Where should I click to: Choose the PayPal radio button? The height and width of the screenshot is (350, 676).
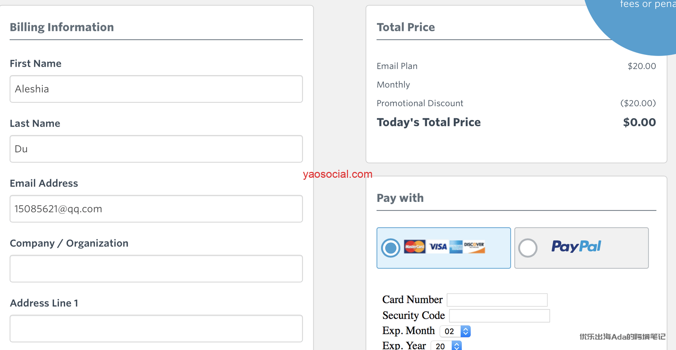point(528,248)
